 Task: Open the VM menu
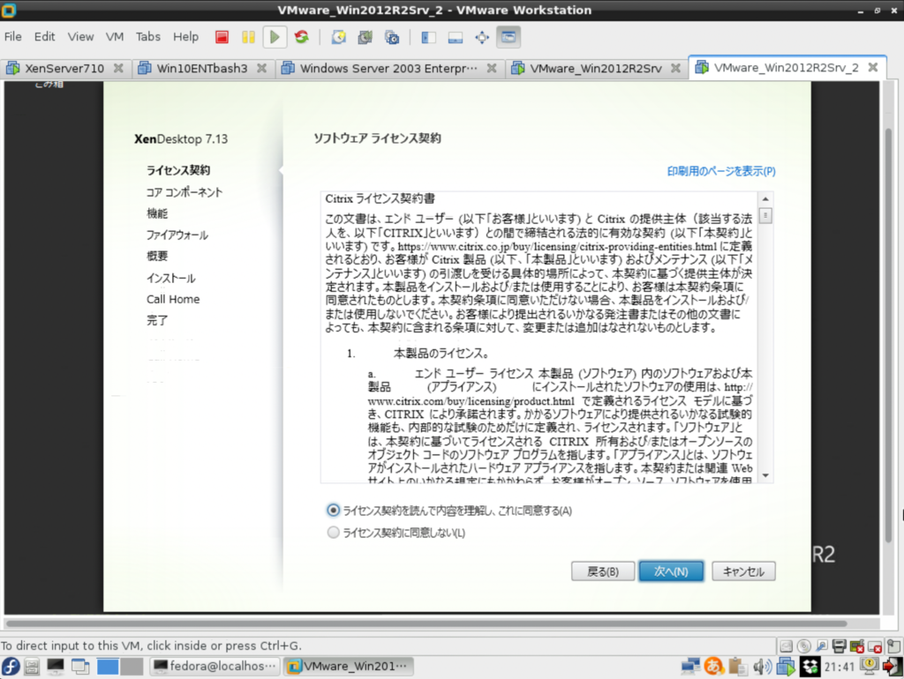(x=115, y=37)
